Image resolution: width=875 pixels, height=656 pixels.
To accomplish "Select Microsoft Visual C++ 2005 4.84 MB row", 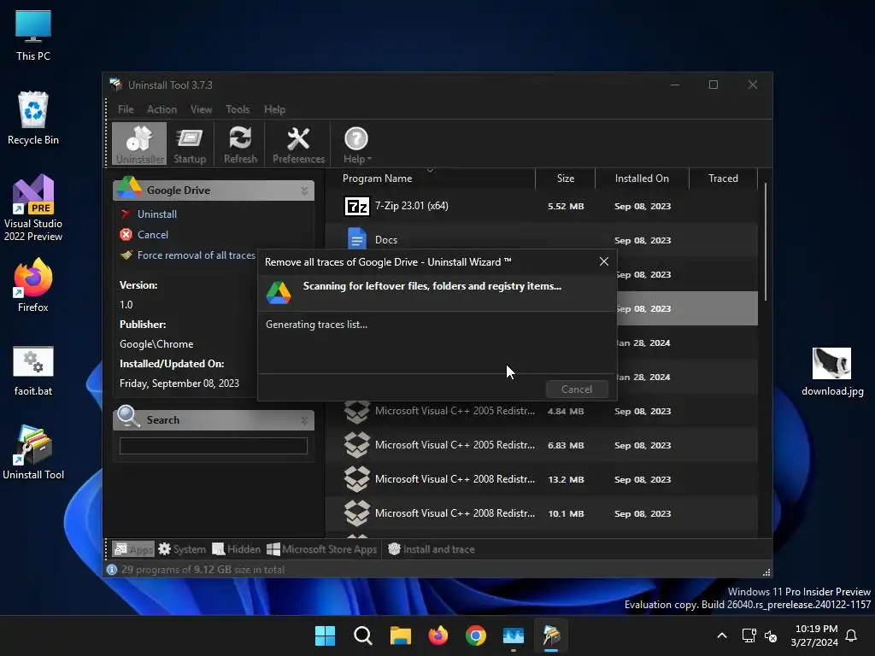I will 541,411.
